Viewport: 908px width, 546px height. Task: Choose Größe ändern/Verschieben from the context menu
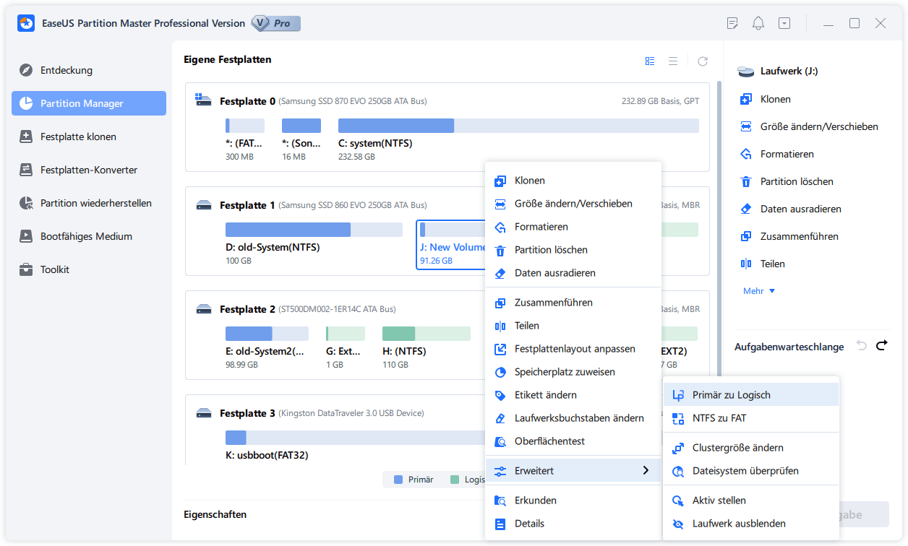tap(573, 204)
